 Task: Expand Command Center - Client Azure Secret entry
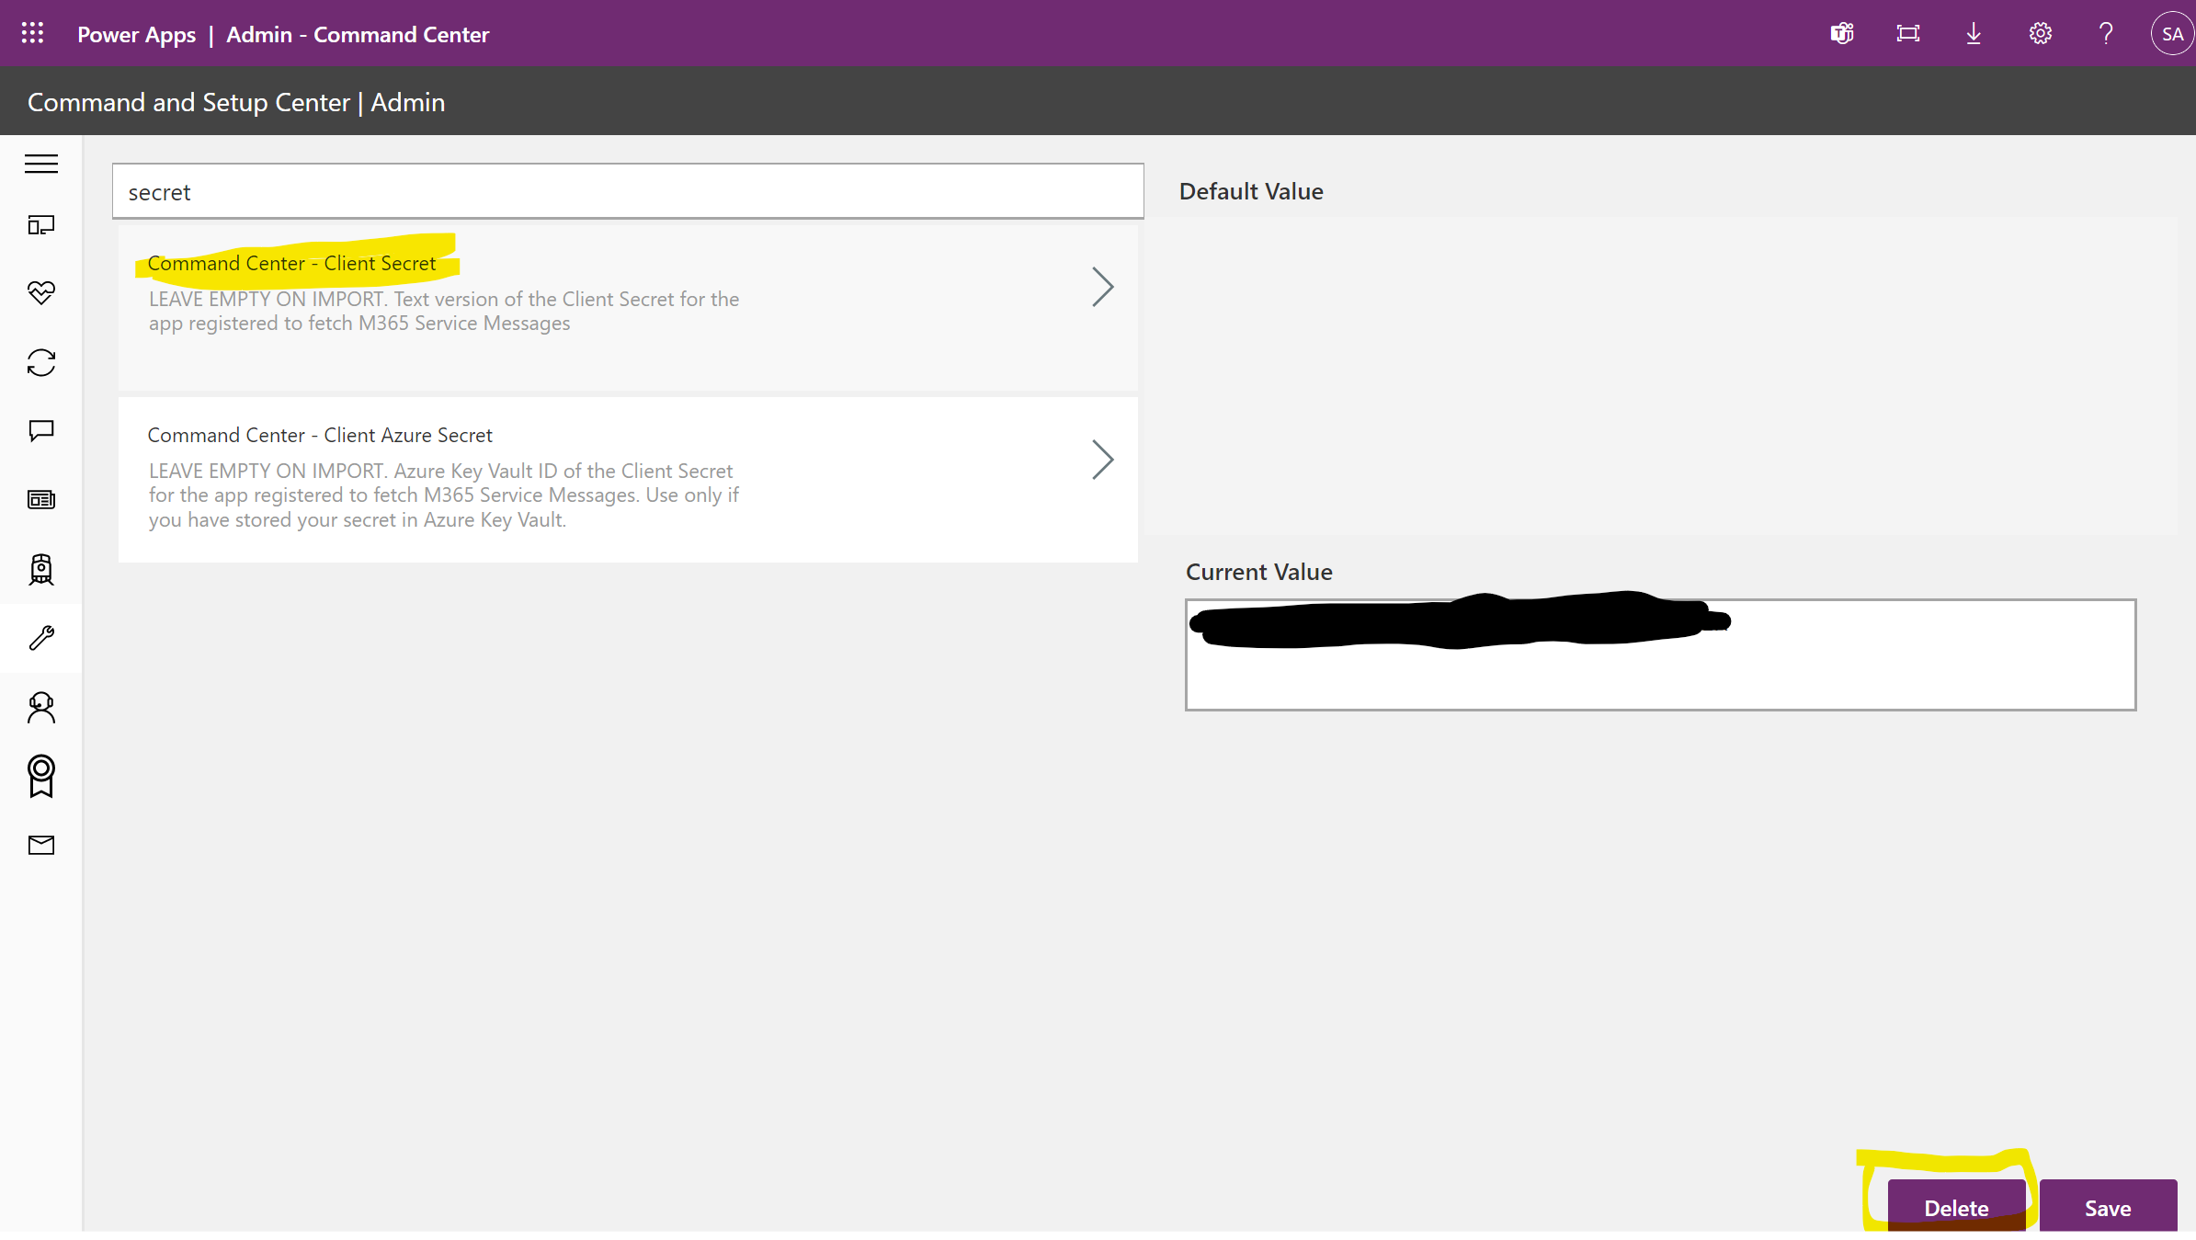(1103, 460)
